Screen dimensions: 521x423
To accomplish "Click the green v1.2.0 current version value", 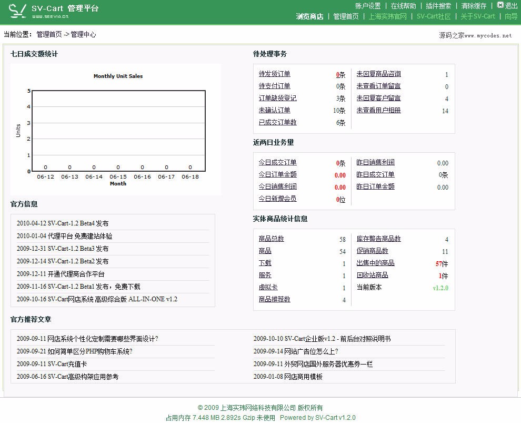I will pyautogui.click(x=440, y=288).
